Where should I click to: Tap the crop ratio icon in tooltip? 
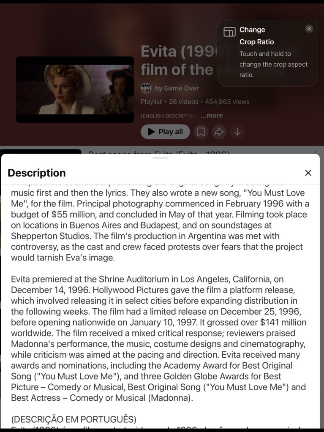(229, 32)
